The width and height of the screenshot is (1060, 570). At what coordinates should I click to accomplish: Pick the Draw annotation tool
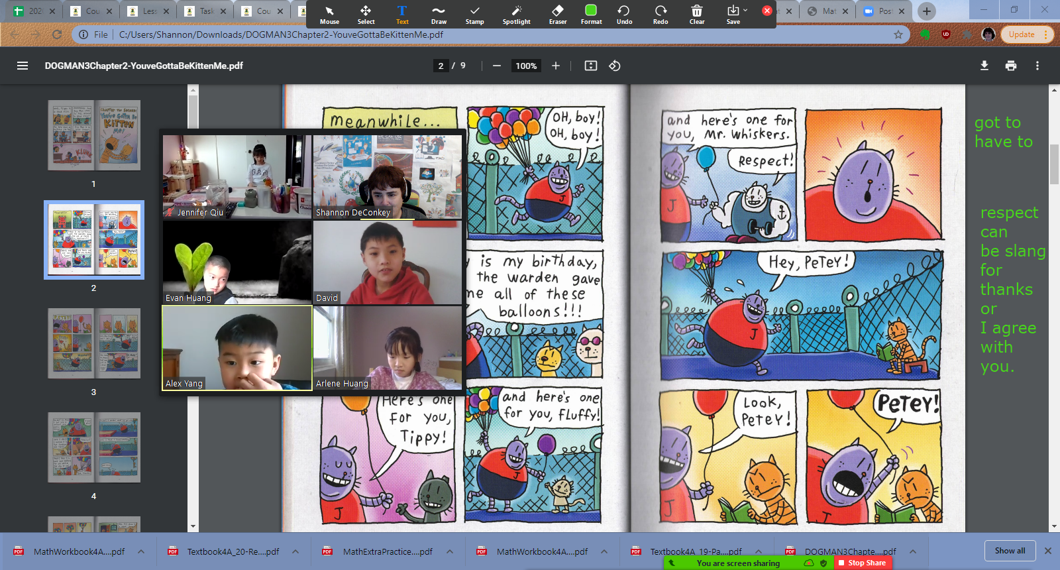click(439, 15)
